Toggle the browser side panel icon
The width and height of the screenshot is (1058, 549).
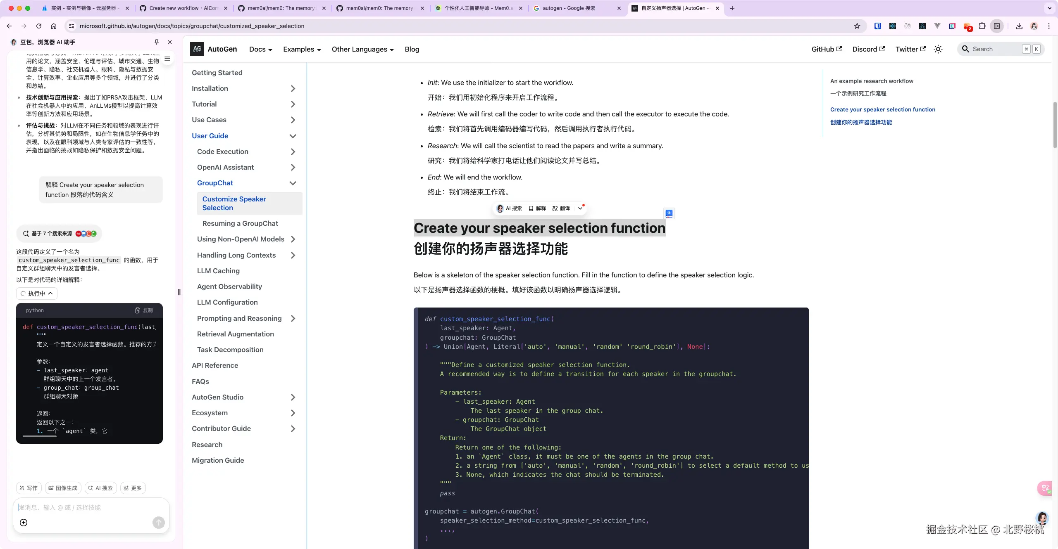point(997,26)
